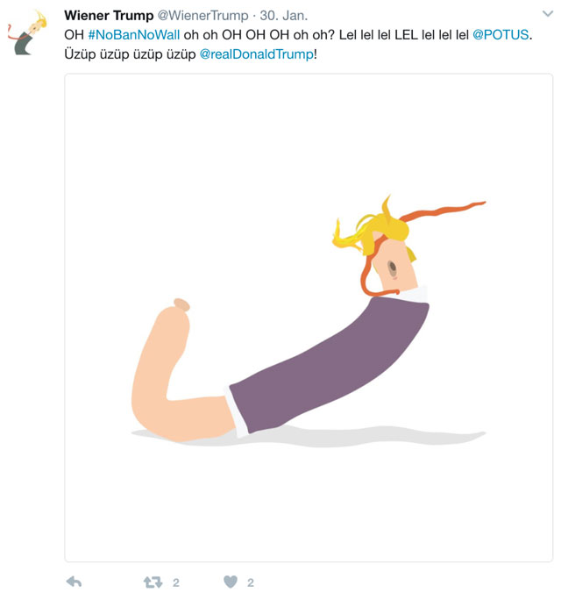Viewport: 561px width, 593px height.
Task: Click the @POTUS mention
Action: pyautogui.click(x=501, y=35)
